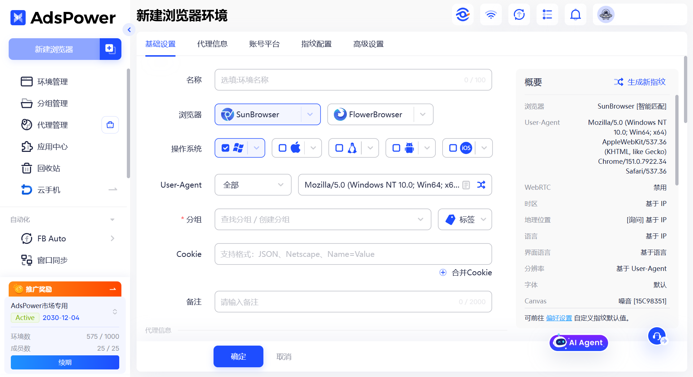The width and height of the screenshot is (693, 377).
Task: Click the Wi-Fi network icon
Action: pyautogui.click(x=491, y=14)
